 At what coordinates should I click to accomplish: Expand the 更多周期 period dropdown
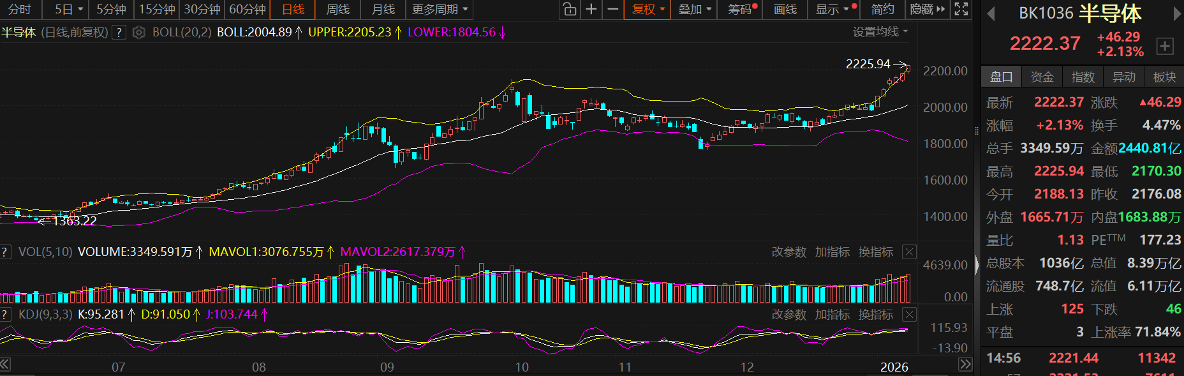(440, 10)
